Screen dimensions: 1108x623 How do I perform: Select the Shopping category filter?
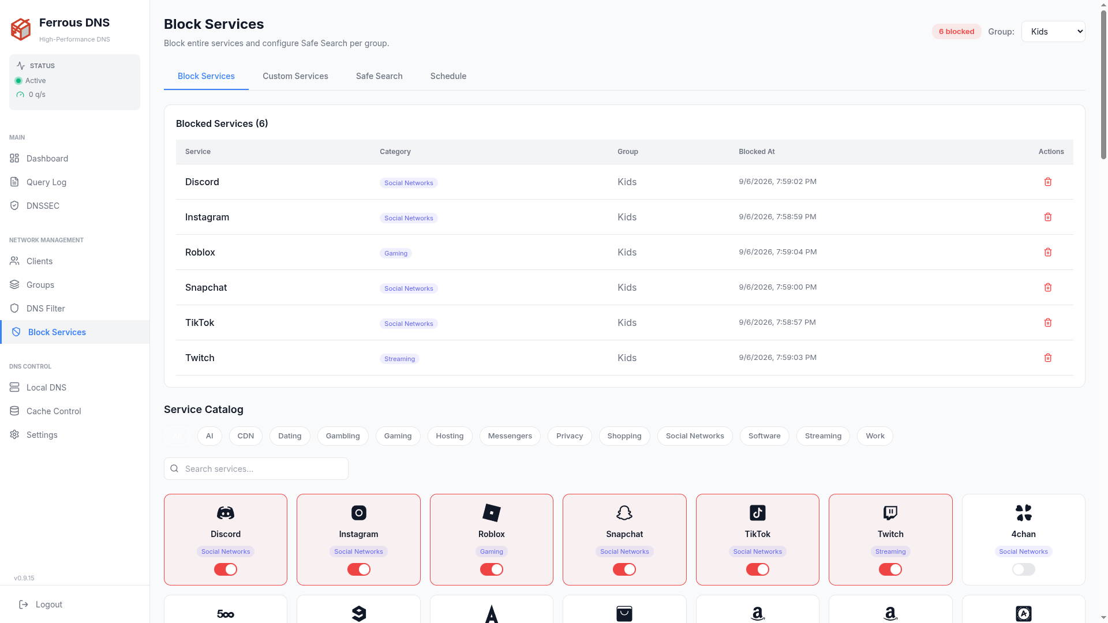point(624,436)
